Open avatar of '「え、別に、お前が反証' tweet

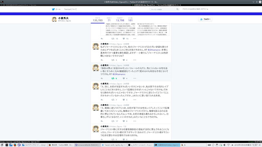tap(96, 86)
